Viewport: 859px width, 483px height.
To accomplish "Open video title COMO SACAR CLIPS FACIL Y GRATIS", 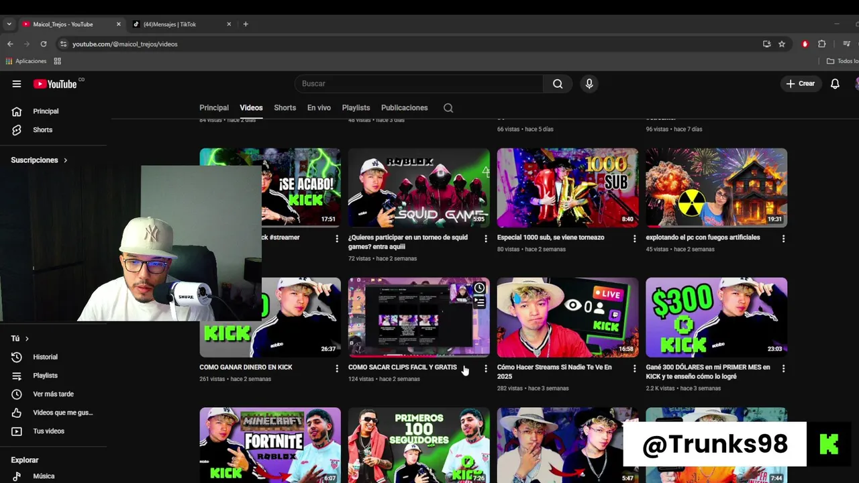I will click(x=403, y=368).
